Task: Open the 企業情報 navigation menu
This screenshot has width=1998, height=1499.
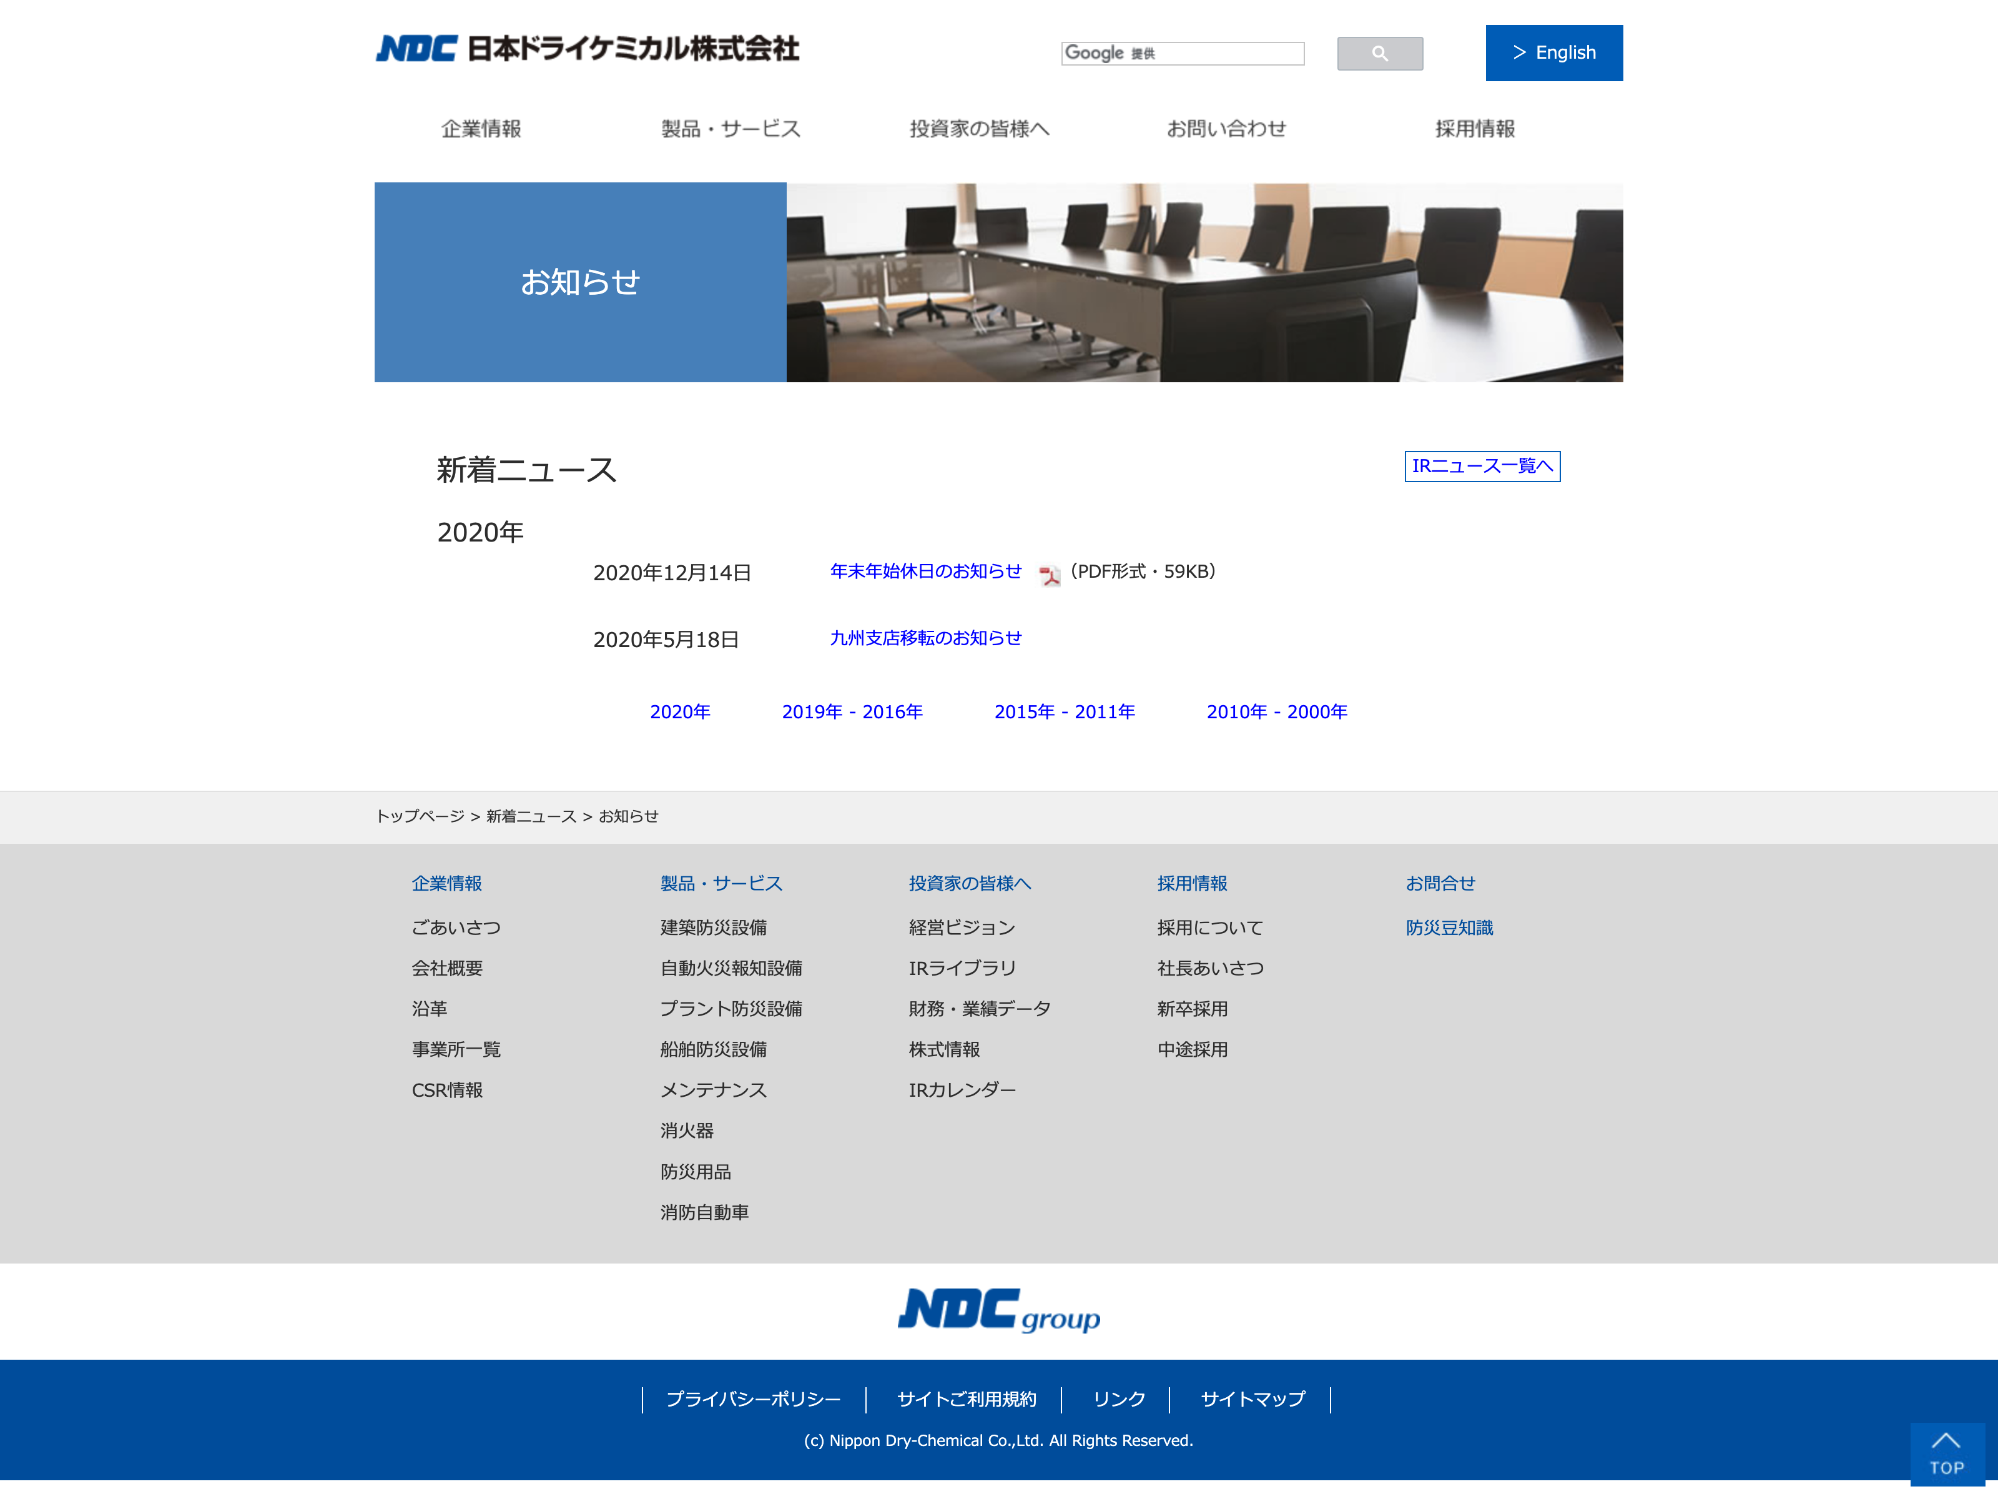Action: click(481, 129)
